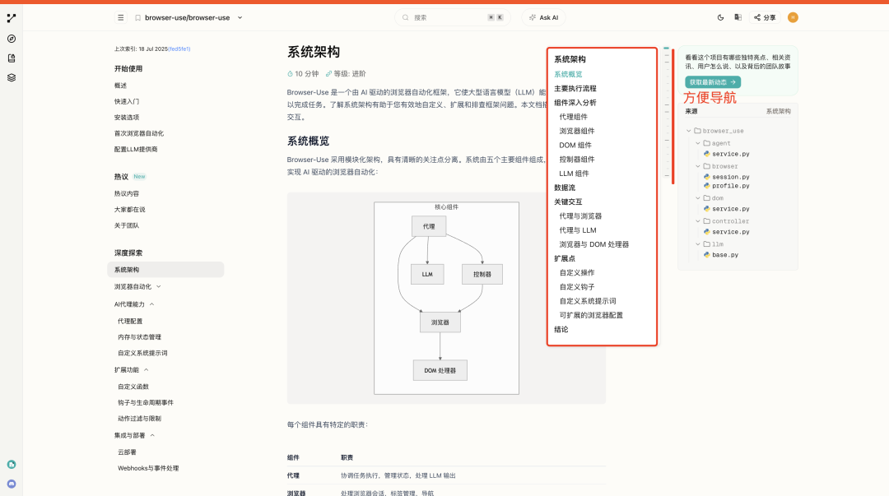Open the clipboard icon in left rail
The height and width of the screenshot is (496, 889).
point(12,58)
